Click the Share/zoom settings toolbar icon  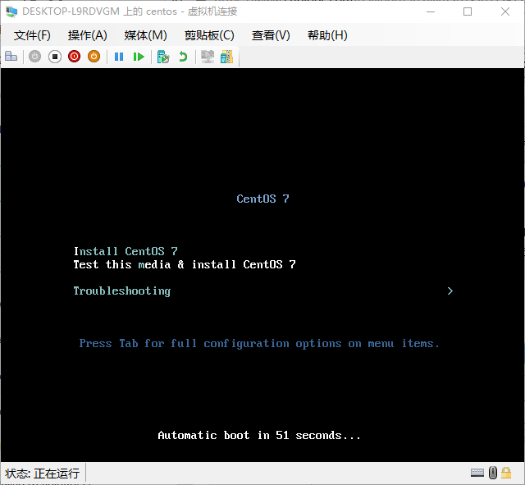(x=226, y=57)
